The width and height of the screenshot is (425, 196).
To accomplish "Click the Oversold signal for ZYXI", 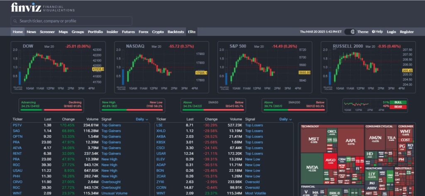I will pyautogui.click(x=252, y=182).
